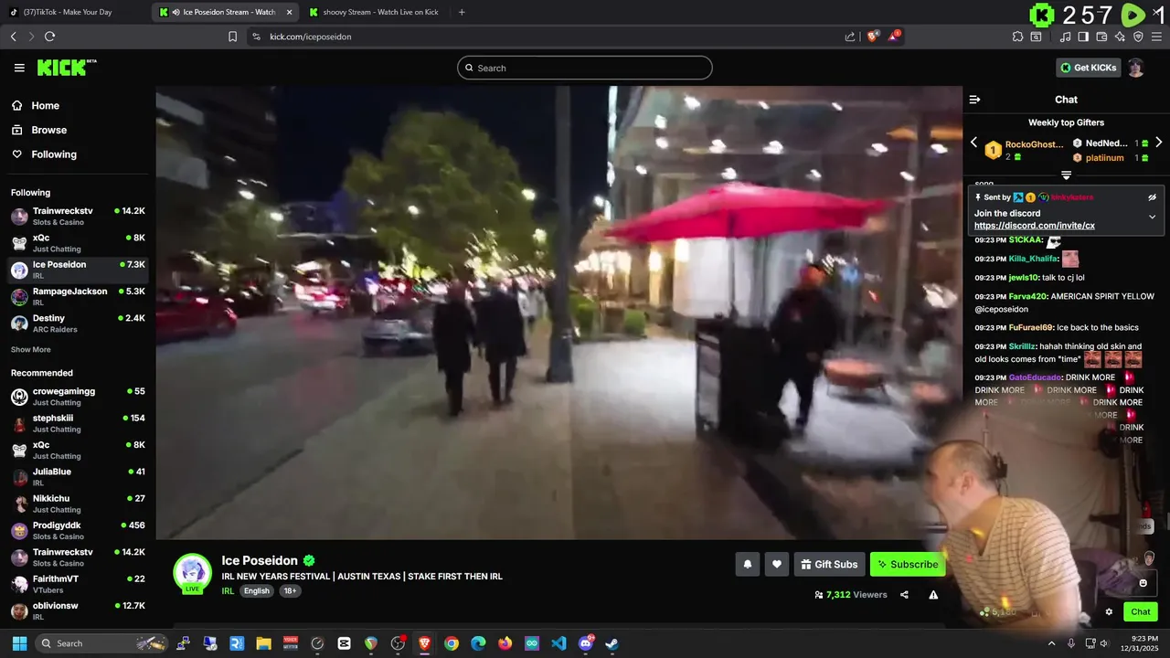Open crowegamingg recommended channel
The image size is (1170, 658).
78,397
